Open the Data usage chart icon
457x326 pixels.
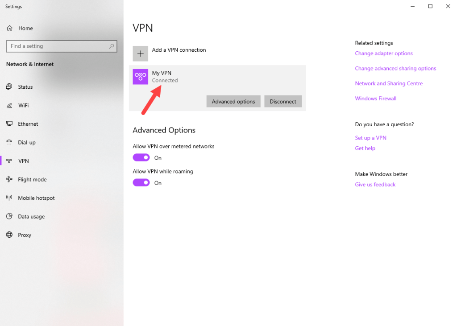[x=9, y=217]
